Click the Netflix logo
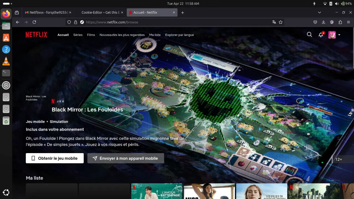The image size is (354, 199). point(36,35)
